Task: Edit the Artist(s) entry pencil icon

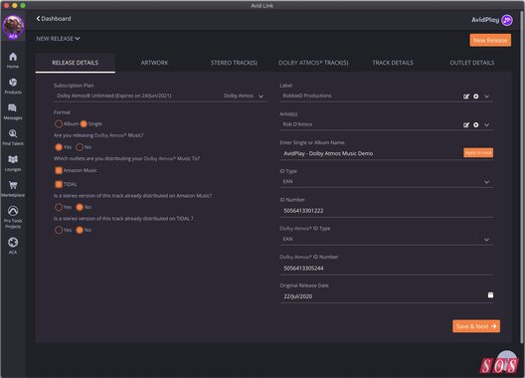Action: point(466,125)
